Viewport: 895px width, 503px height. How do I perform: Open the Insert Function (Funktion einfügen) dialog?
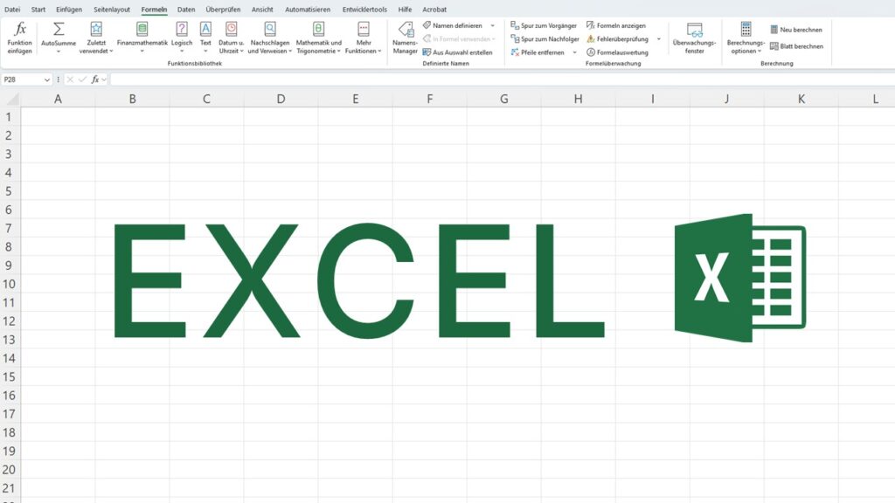coord(19,39)
